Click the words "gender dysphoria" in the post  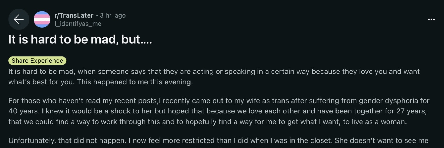(x=388, y=101)
